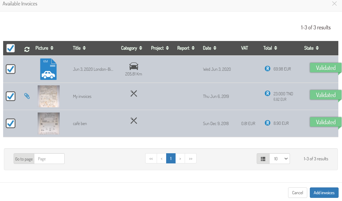Open the 10 results-per-page dropdown
This screenshot has height=201, width=342.
280,159
